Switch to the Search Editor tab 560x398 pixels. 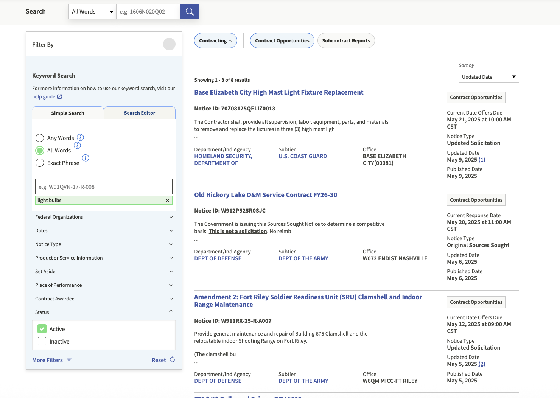point(140,113)
